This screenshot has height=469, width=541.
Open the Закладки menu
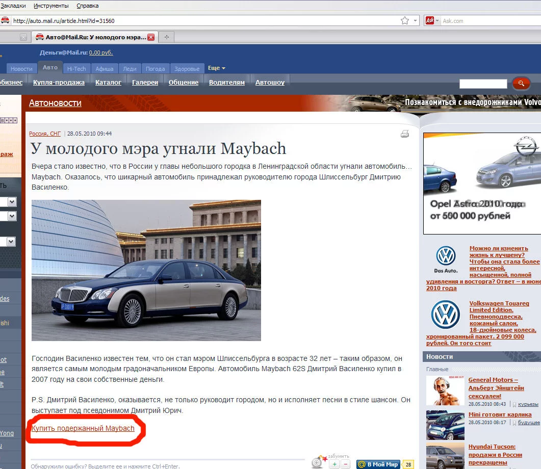[x=13, y=6]
